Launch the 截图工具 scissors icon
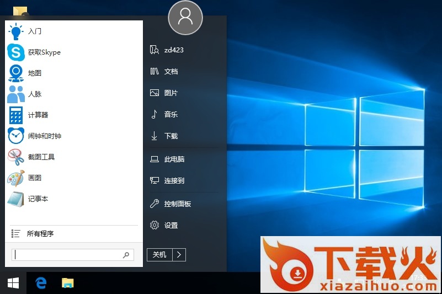This screenshot has width=442, height=294. tap(16, 157)
